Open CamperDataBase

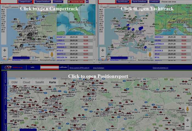pos(43,2)
